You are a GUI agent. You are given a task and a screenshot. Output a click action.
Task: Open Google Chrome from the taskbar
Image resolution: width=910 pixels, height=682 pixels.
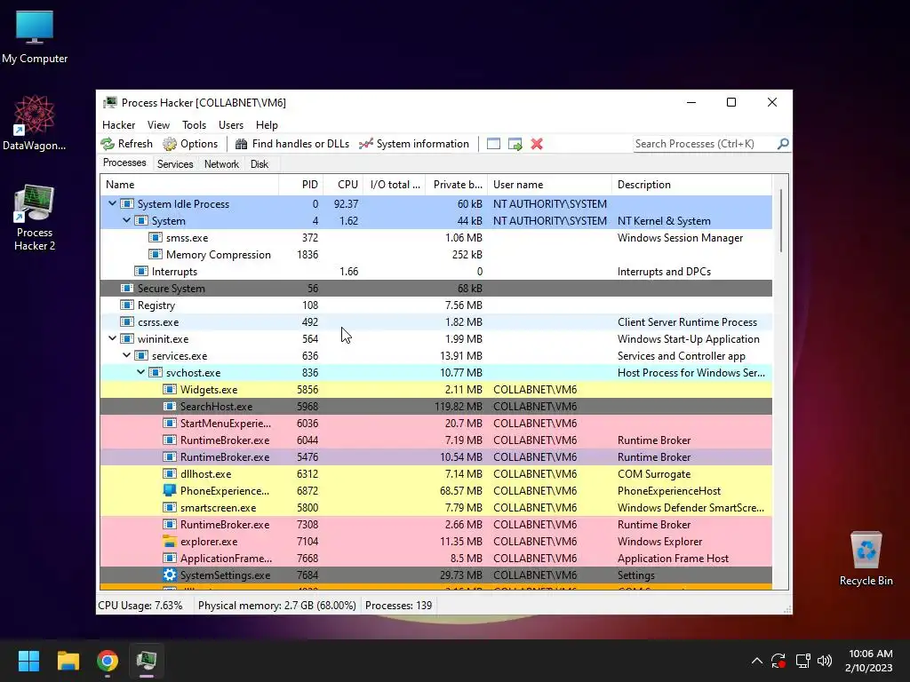click(108, 661)
